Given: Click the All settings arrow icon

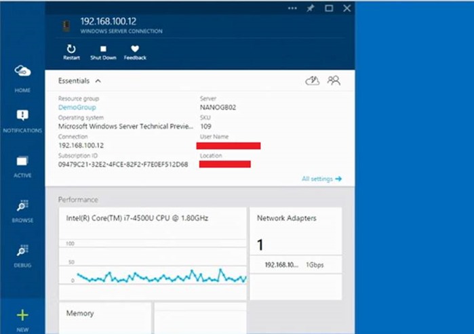Looking at the screenshot, I should [338, 179].
